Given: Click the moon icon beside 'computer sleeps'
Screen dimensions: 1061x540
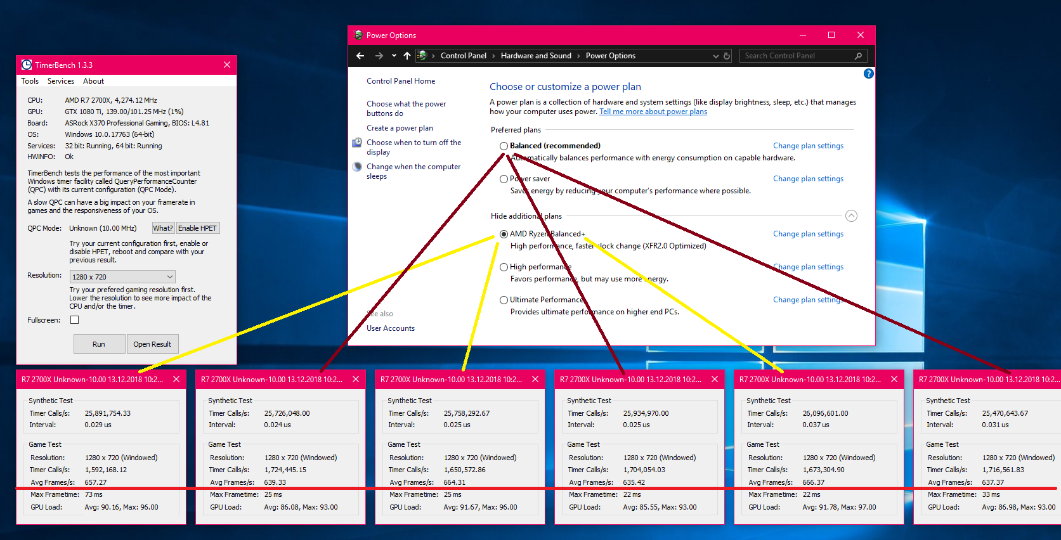Looking at the screenshot, I should click(357, 167).
